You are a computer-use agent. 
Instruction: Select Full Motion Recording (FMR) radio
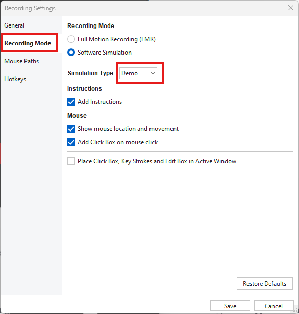pyautogui.click(x=71, y=39)
